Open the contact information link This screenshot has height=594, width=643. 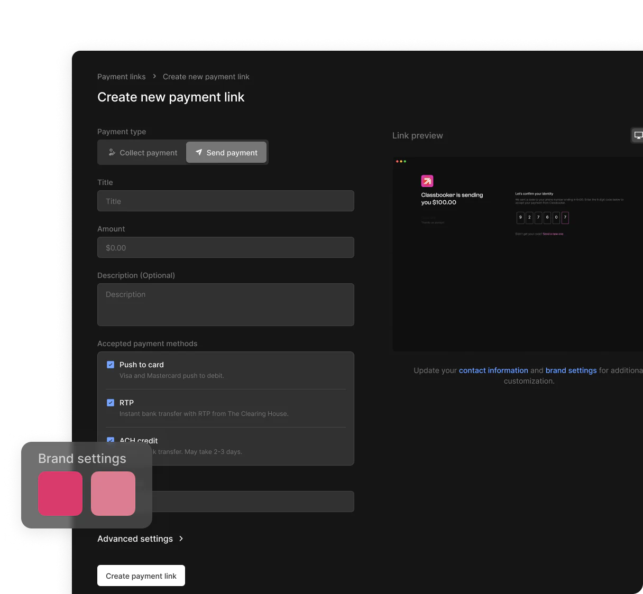point(493,370)
